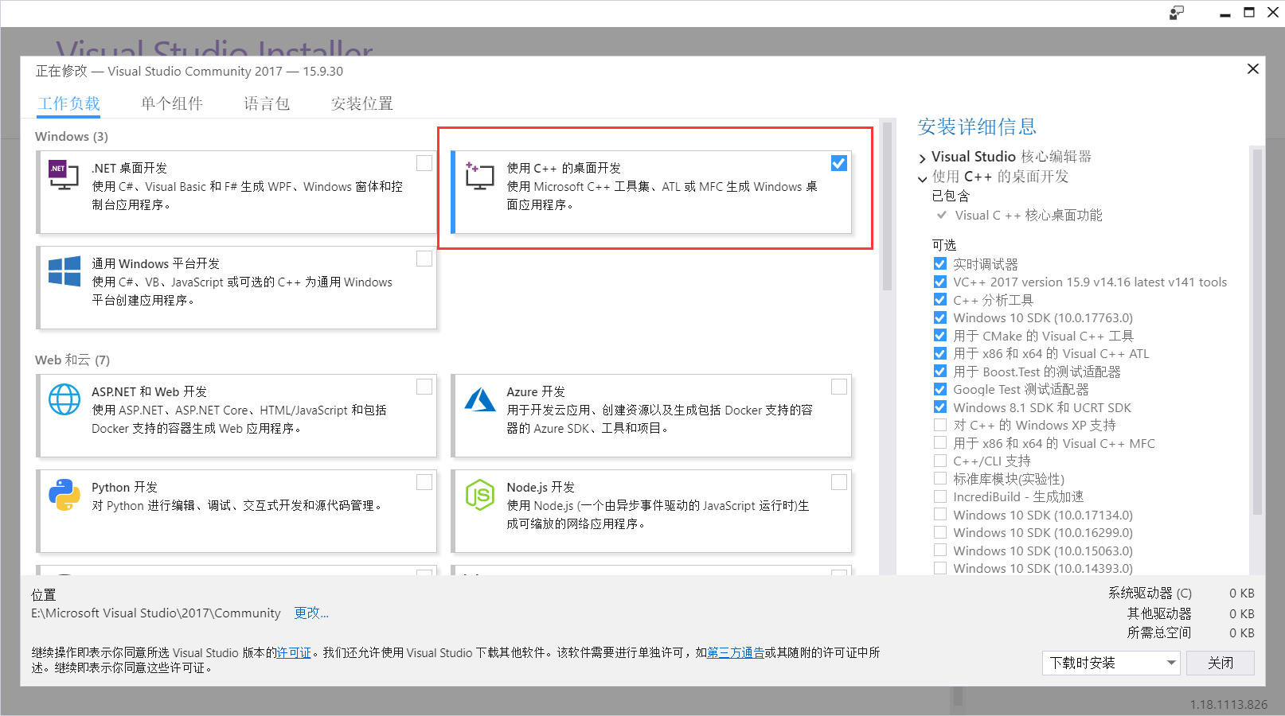The image size is (1285, 716).
Task: Uncheck Windows 8.1 SDK 和 UCRT SDK
Action: [x=940, y=407]
